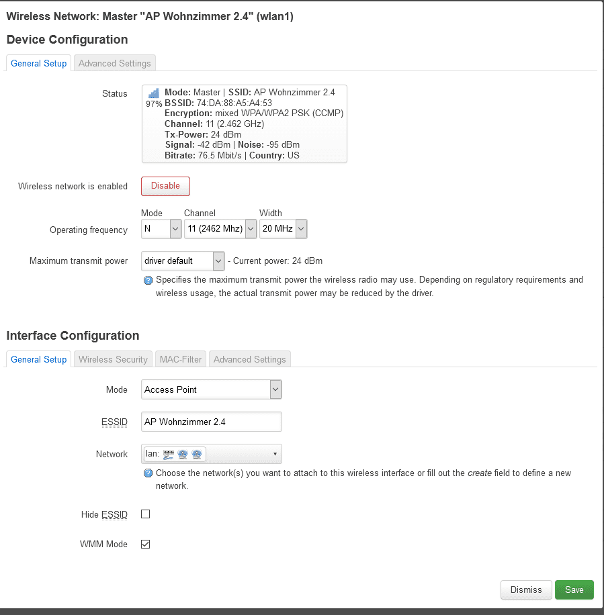Open the operating frequency Mode dropdown

161,229
